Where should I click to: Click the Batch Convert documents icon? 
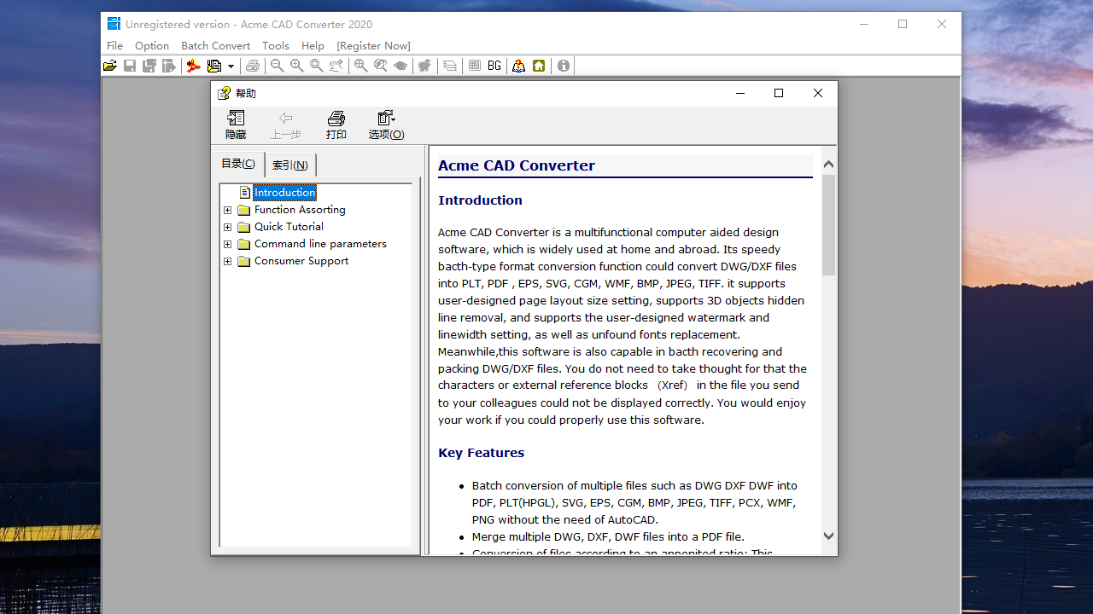click(x=214, y=66)
